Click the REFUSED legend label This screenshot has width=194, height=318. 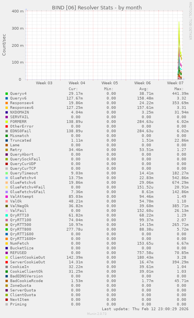click(18, 252)
